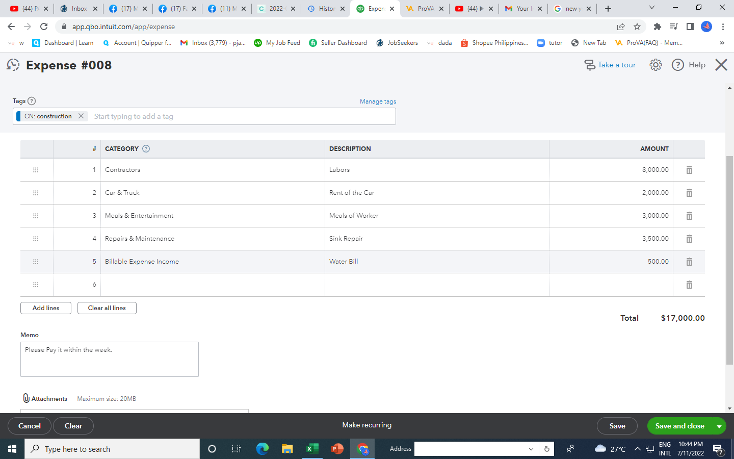Click the Save button

(617, 426)
